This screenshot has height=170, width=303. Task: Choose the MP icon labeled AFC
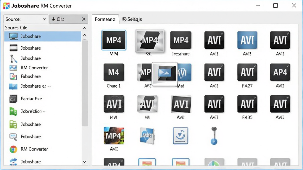point(144,72)
